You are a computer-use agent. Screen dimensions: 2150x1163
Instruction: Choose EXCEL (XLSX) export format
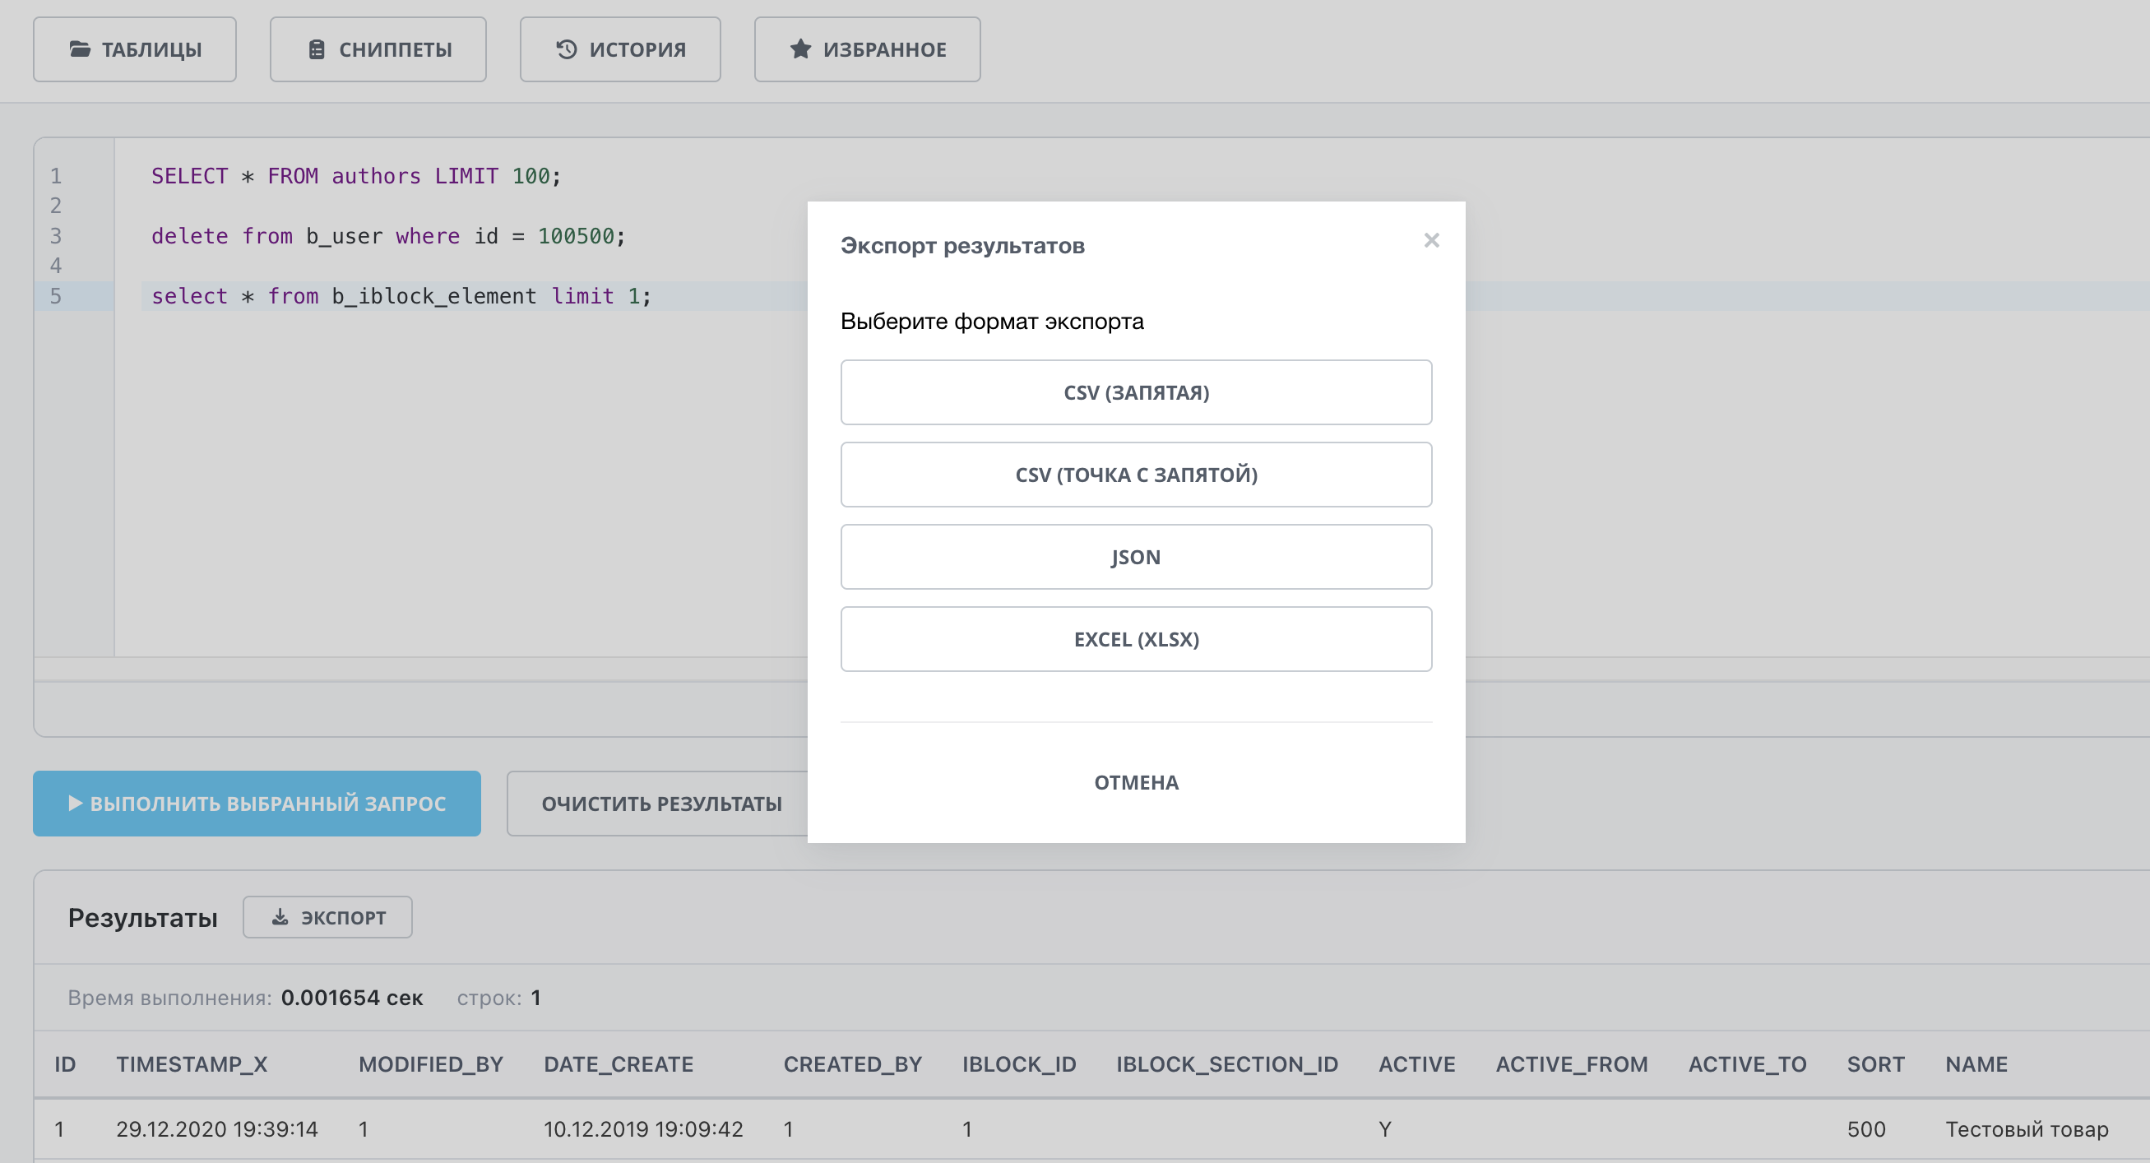click(x=1135, y=639)
